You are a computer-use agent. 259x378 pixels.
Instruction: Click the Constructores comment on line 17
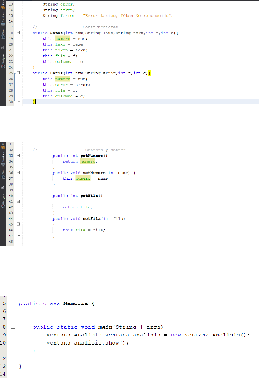tap(102, 27)
